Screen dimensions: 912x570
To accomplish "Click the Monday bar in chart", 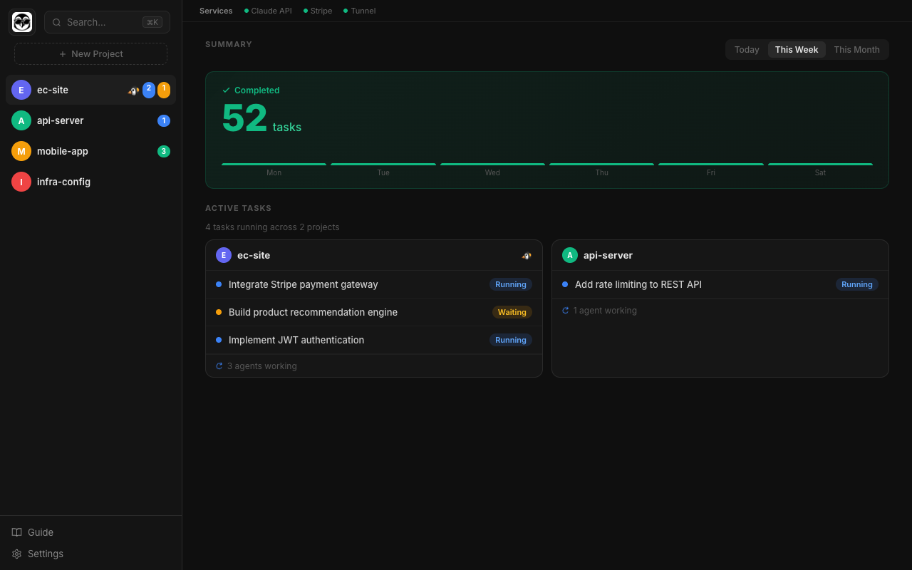I will tap(274, 164).
